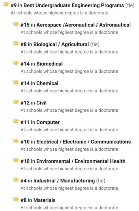Open the Chemical ranking link
Screen dimensions: 139x211
coord(47,83)
